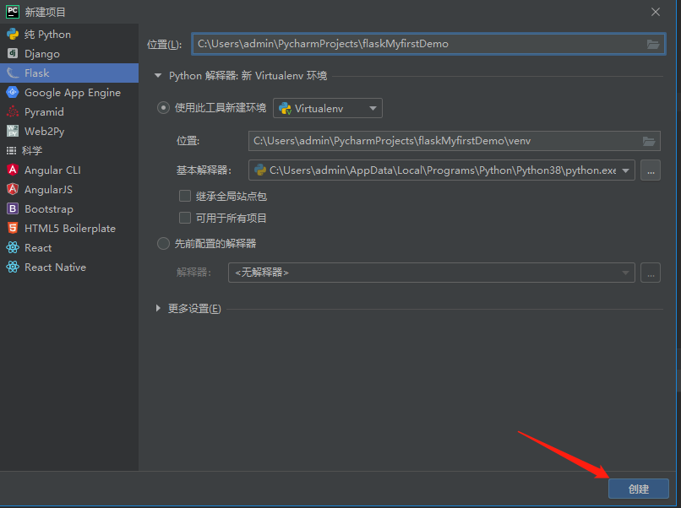
Task: Click the AngularJS shield icon
Action: (x=13, y=189)
